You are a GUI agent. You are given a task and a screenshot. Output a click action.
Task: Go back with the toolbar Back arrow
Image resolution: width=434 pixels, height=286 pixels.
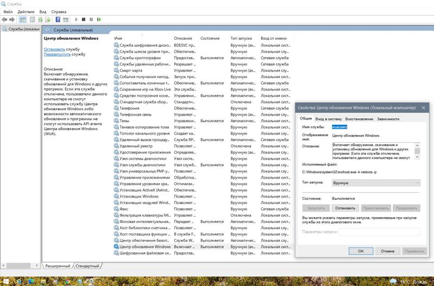[x=4, y=20]
